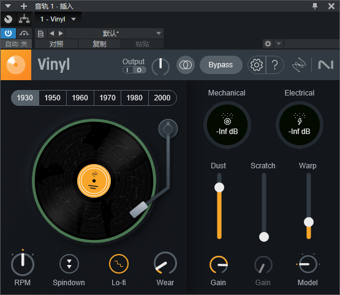Select the 1930 era tab
340x295 pixels.
[x=25, y=98]
